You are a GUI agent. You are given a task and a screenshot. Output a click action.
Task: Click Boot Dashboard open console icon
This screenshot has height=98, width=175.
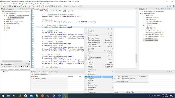[x=11, y=66]
